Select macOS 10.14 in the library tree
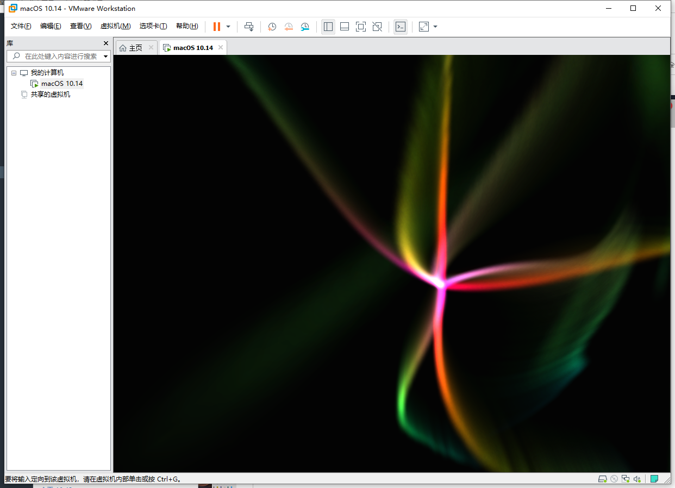 point(62,84)
